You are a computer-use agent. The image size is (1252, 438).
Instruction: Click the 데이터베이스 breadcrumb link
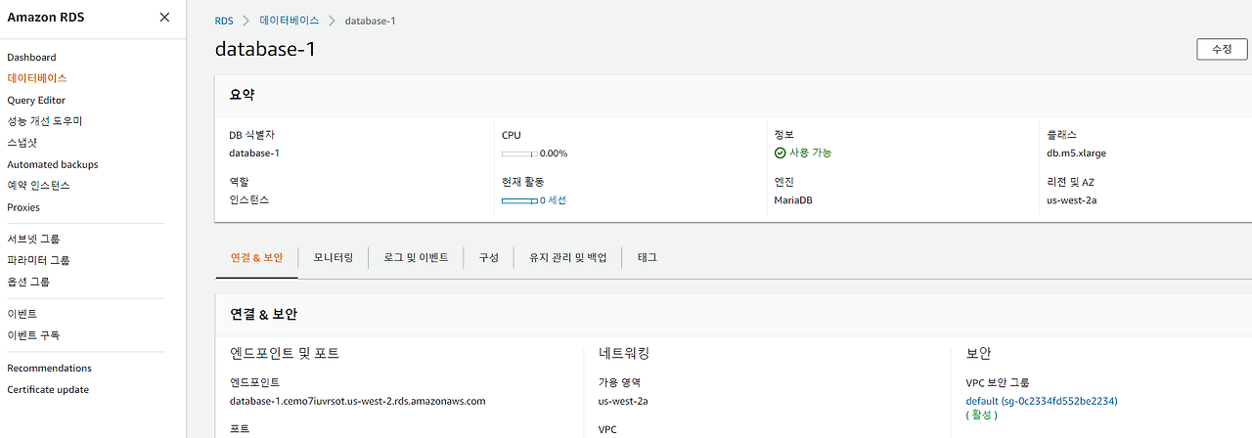click(x=290, y=21)
